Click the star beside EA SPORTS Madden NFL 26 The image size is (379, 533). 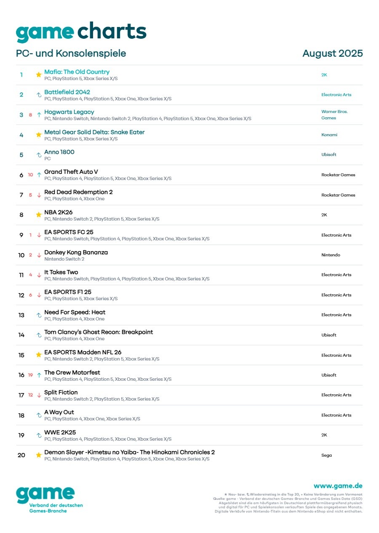pos(39,355)
